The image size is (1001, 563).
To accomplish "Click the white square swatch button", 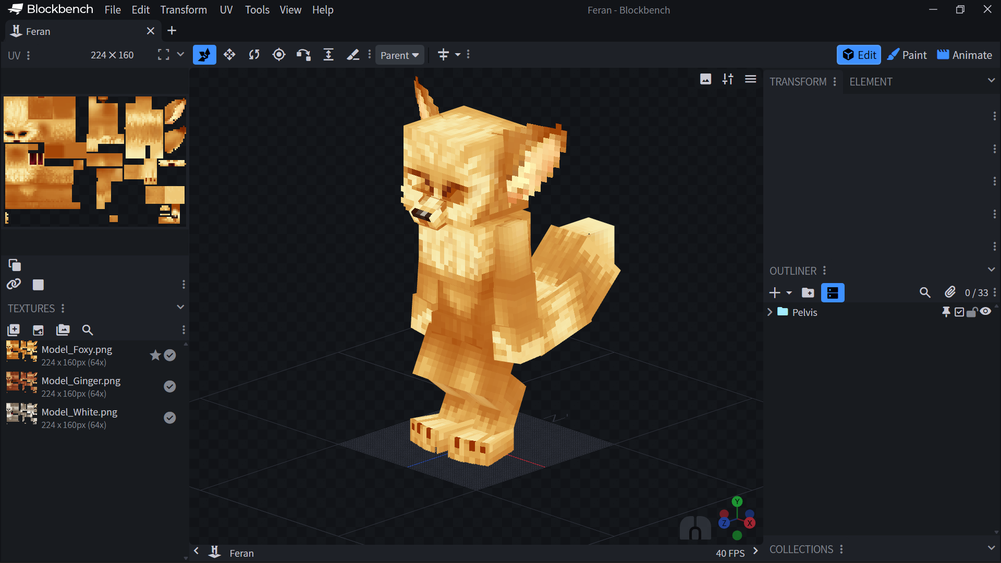I will [x=38, y=285].
